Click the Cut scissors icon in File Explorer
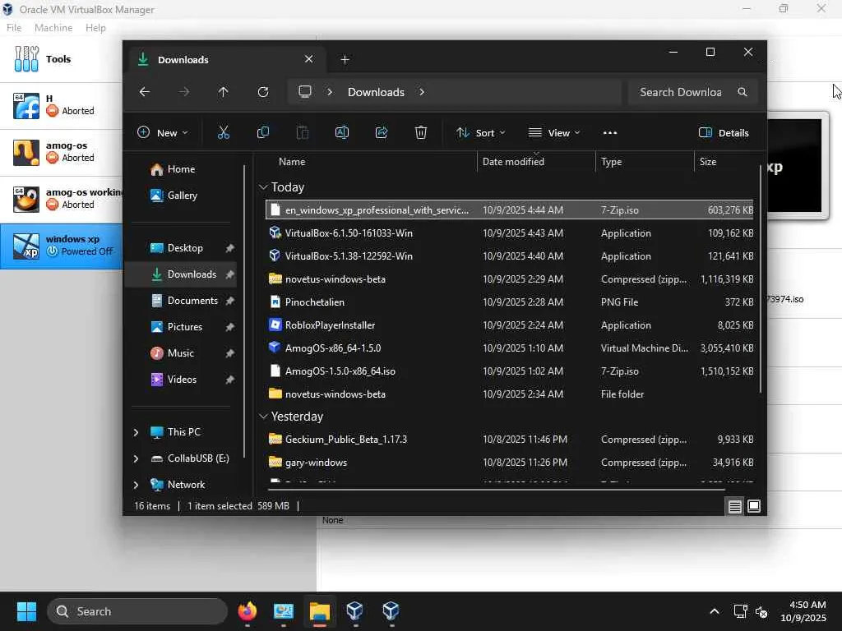This screenshot has height=631, width=842. click(x=224, y=132)
